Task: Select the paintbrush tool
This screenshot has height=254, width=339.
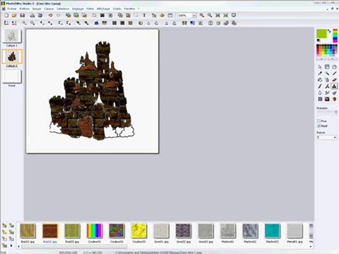Action: (320, 86)
